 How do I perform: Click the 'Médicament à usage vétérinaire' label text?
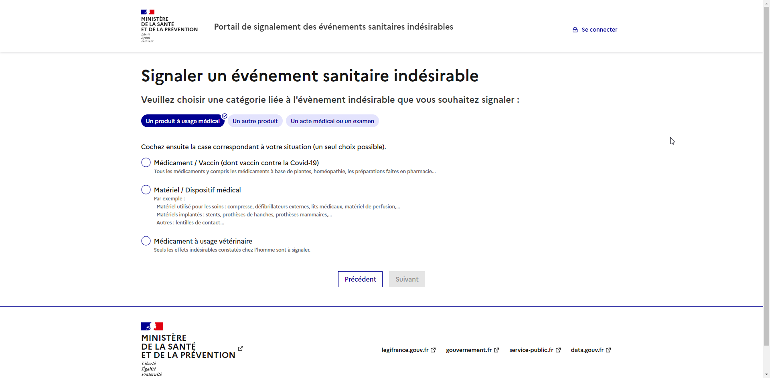click(203, 241)
